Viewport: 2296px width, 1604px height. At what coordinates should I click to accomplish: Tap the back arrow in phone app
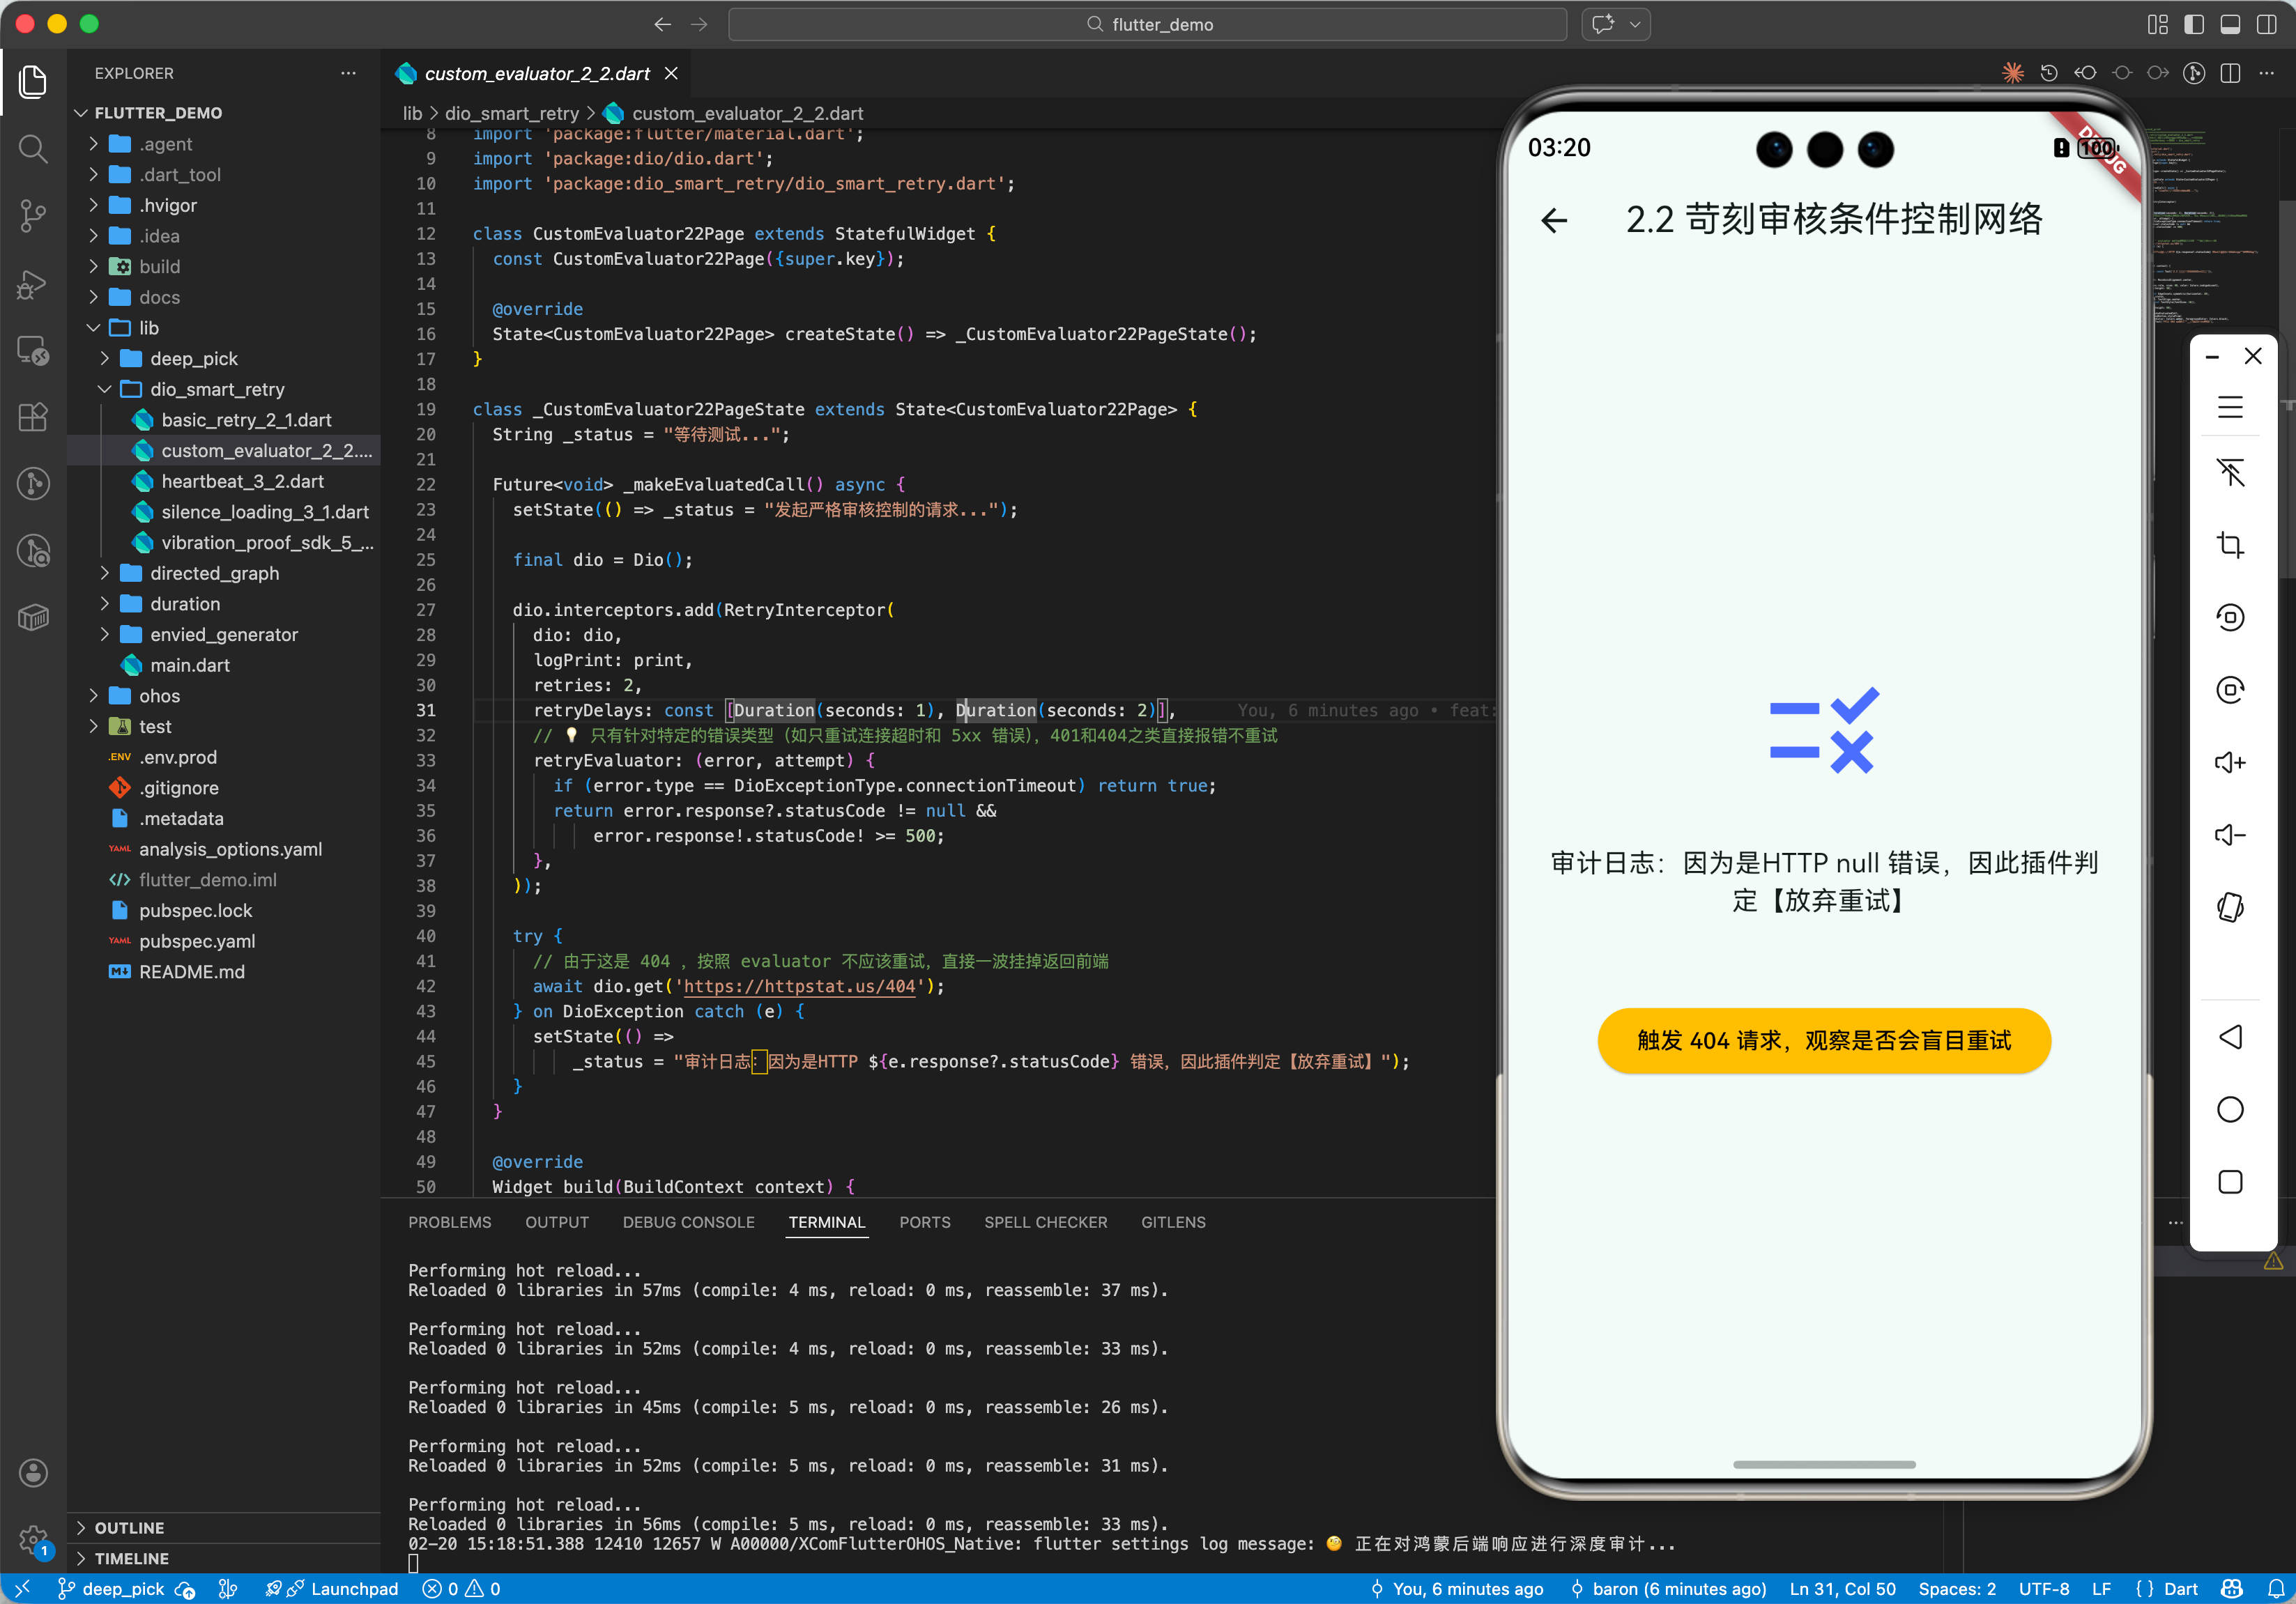pyautogui.click(x=1554, y=220)
